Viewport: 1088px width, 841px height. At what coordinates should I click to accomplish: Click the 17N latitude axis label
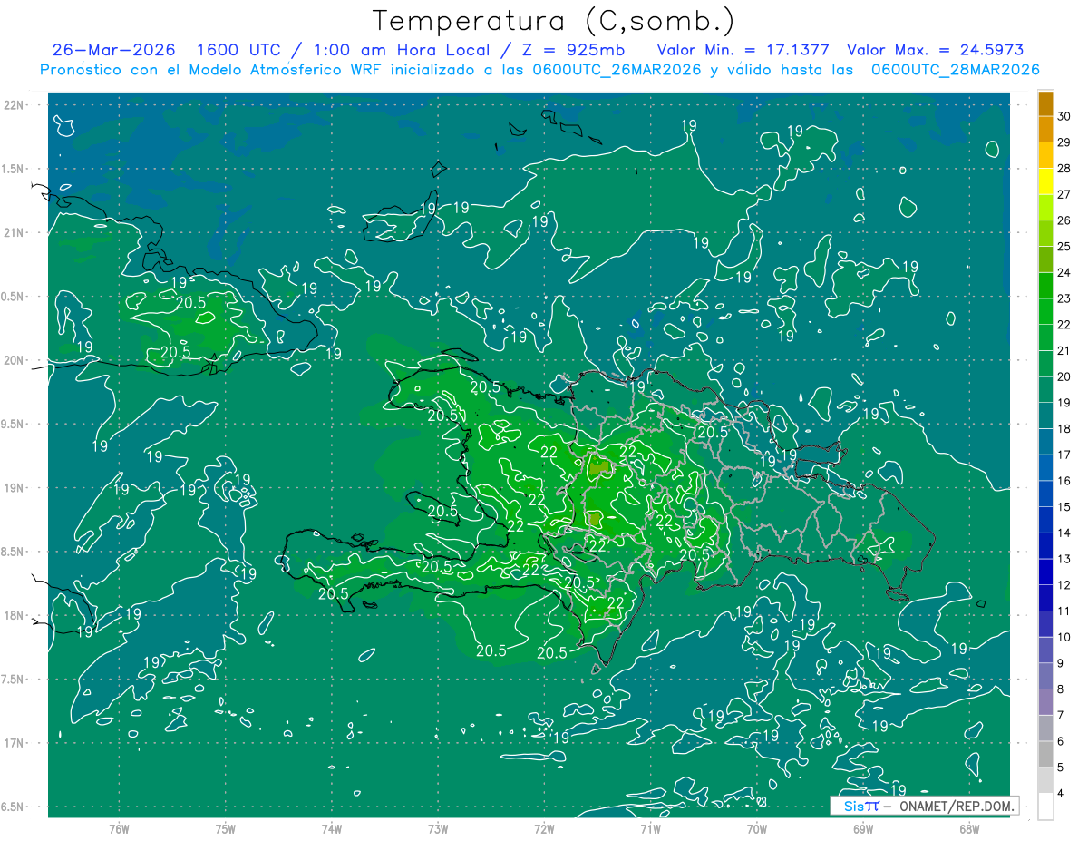(x=15, y=743)
